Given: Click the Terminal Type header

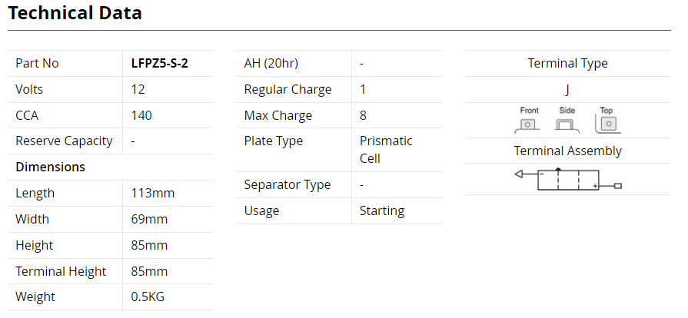Looking at the screenshot, I should tap(567, 64).
